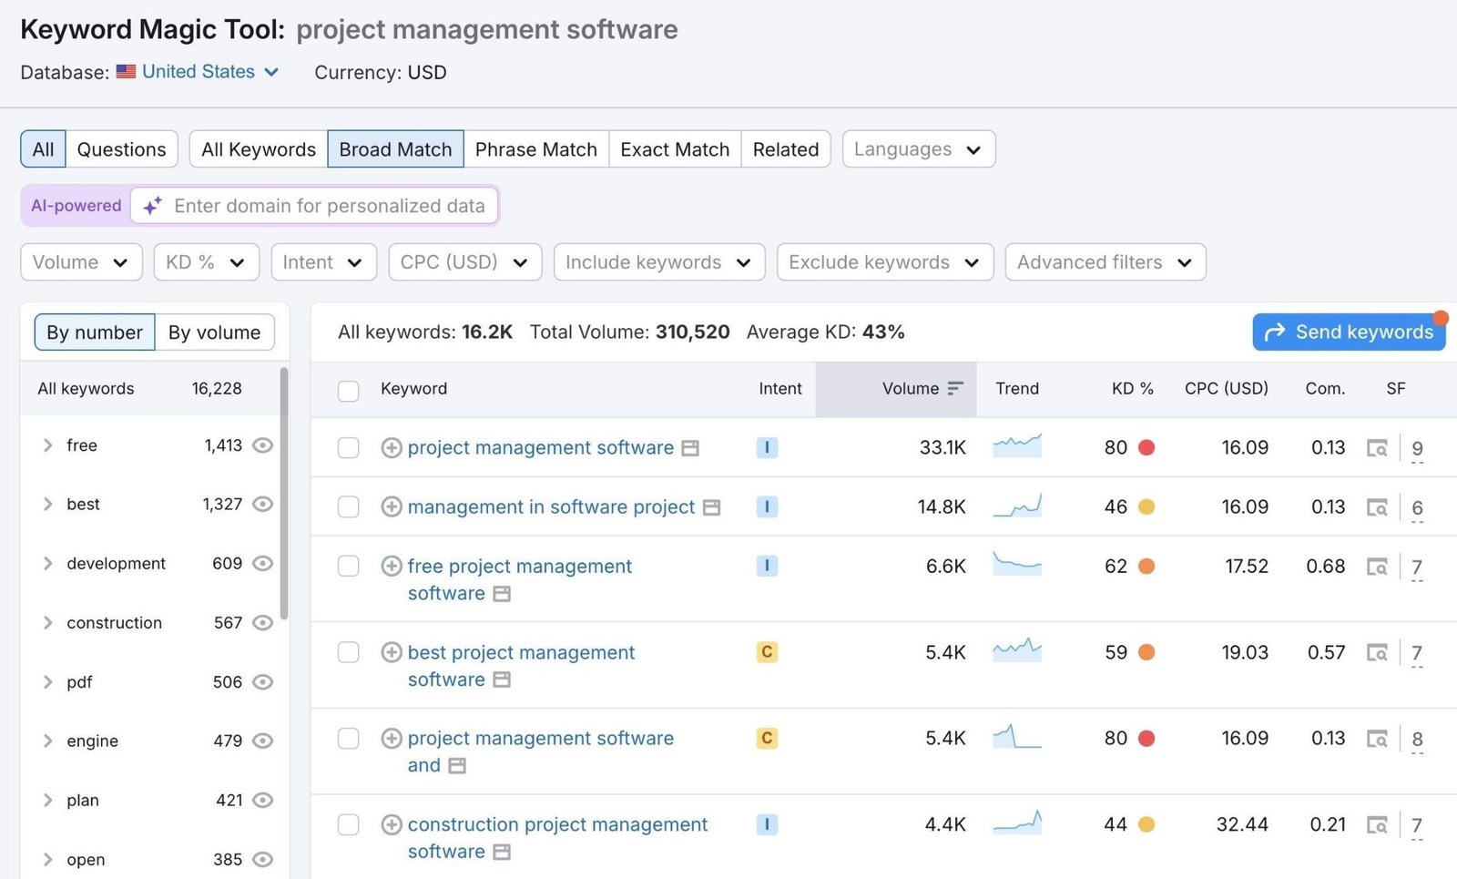View SERP snapshot icon in 4.4K volume row
This screenshot has height=879, width=1457.
pos(1377,825)
